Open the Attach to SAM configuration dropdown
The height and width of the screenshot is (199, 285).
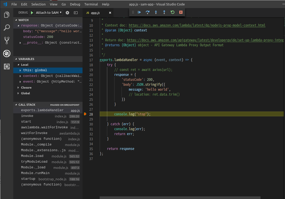(49, 13)
